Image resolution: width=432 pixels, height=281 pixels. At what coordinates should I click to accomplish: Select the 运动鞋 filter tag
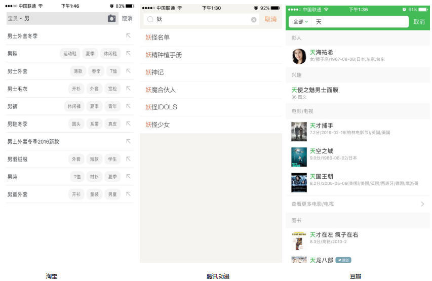click(x=69, y=54)
